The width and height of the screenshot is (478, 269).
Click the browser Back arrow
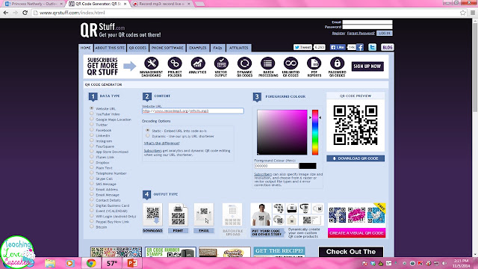click(x=6, y=13)
